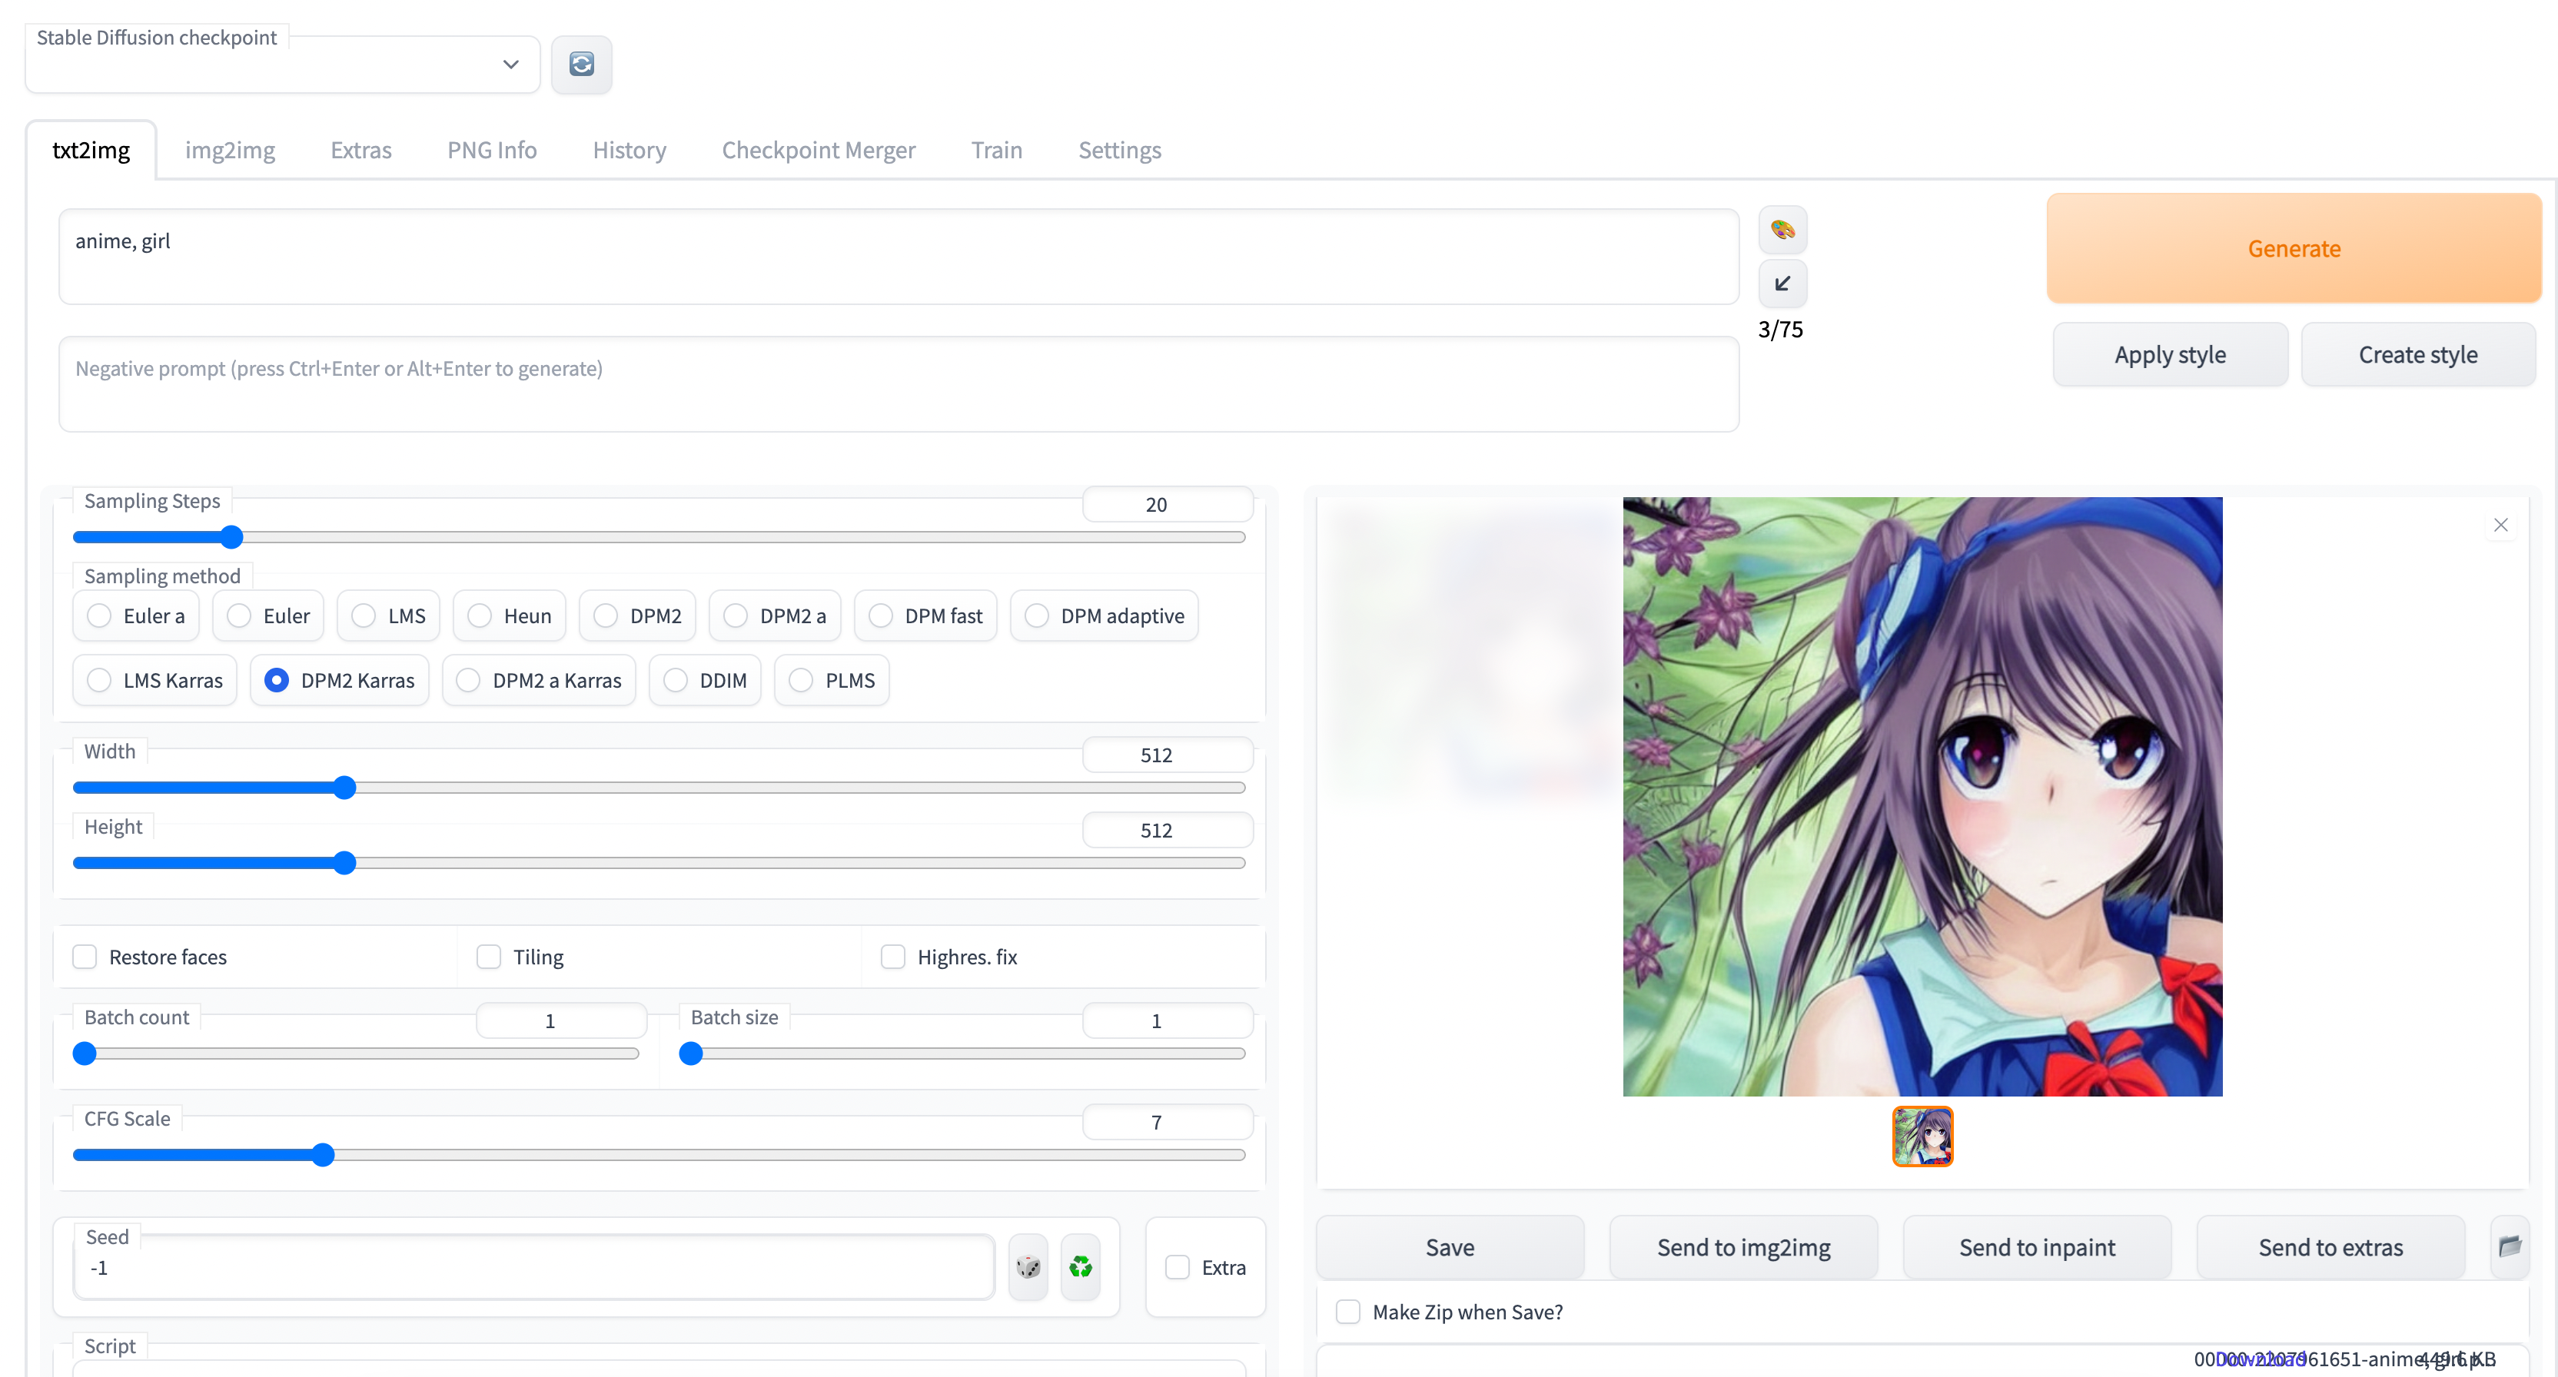Click the arrow icon to read last parameters
The image size is (2558, 1377).
(x=1782, y=284)
